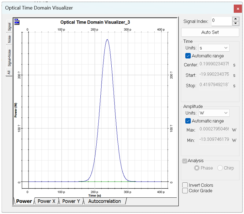Click the Signal Index input field
This screenshot has height=214, width=244.
(x=221, y=21)
